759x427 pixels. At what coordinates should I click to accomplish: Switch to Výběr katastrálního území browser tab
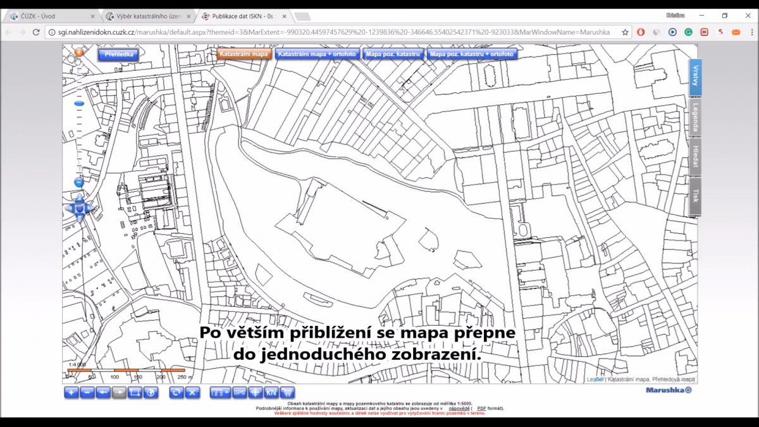click(x=147, y=16)
